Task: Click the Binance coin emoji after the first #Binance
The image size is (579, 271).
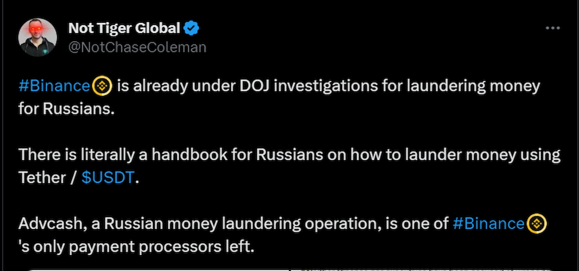Action: point(102,86)
